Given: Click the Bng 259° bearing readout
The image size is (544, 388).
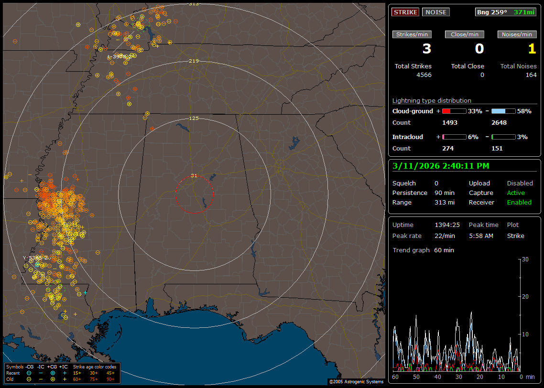Looking at the screenshot, I should [x=492, y=12].
